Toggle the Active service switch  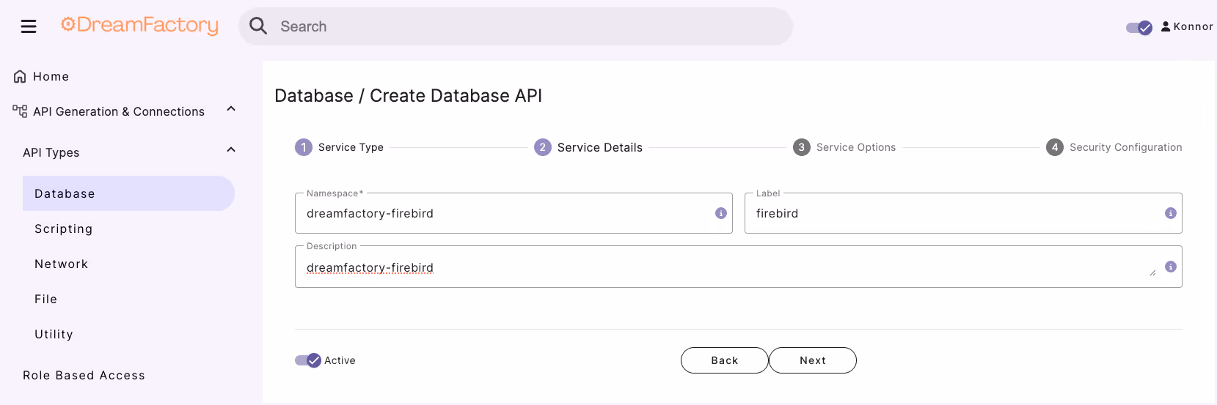coord(308,360)
